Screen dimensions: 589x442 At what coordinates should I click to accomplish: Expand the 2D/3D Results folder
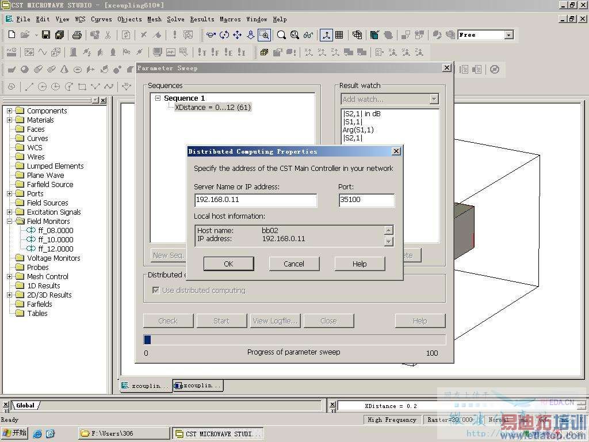9,295
